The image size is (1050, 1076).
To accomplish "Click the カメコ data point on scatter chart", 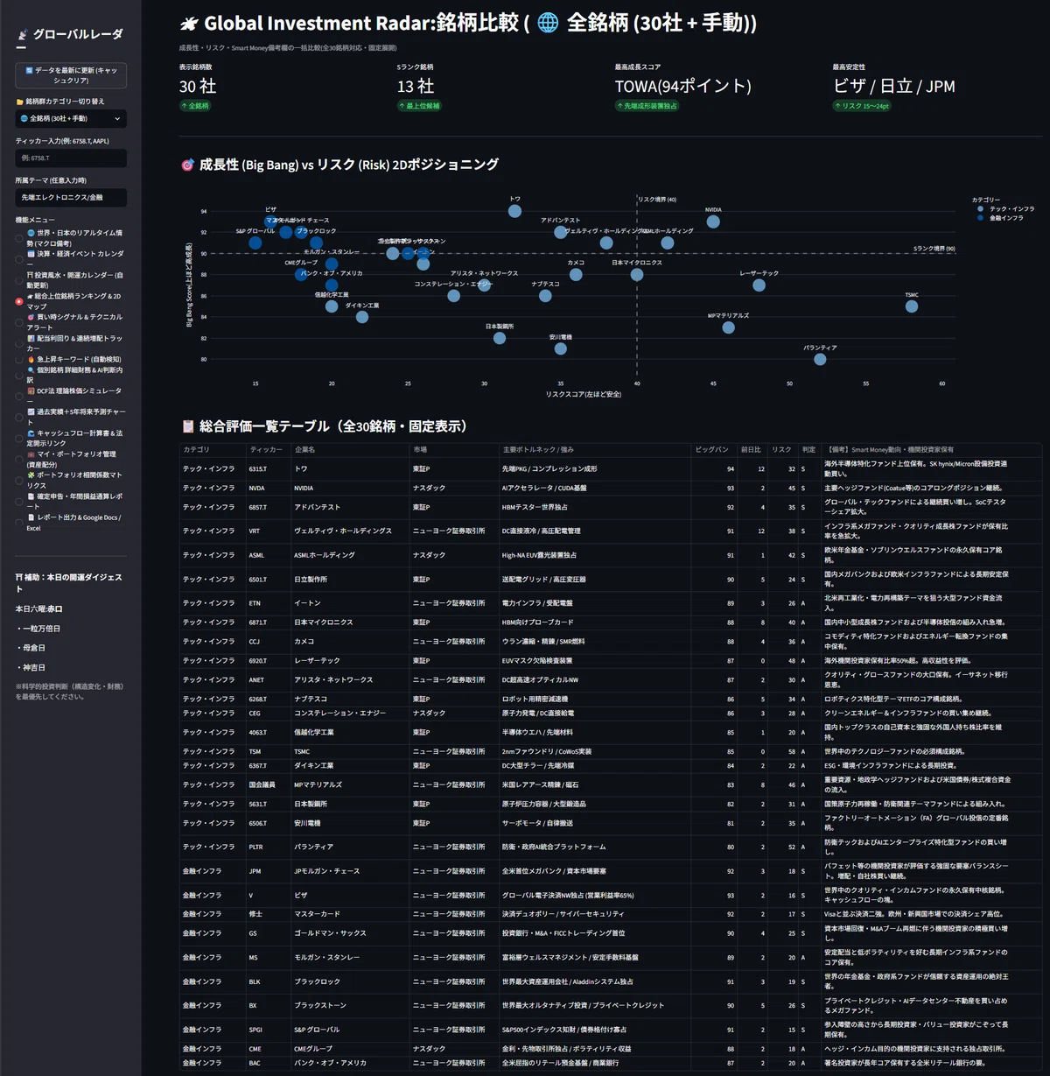I will click(x=576, y=275).
